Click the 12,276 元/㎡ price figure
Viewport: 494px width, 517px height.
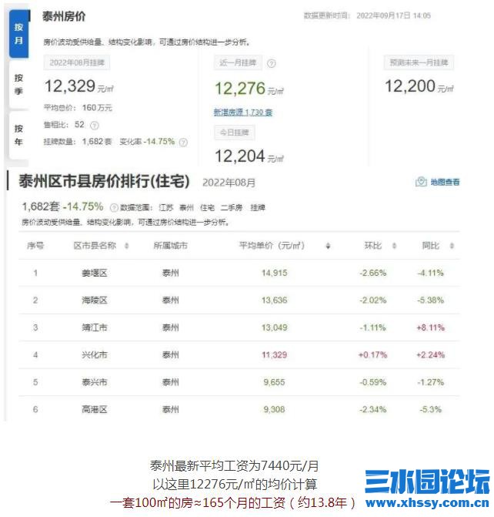[249, 89]
